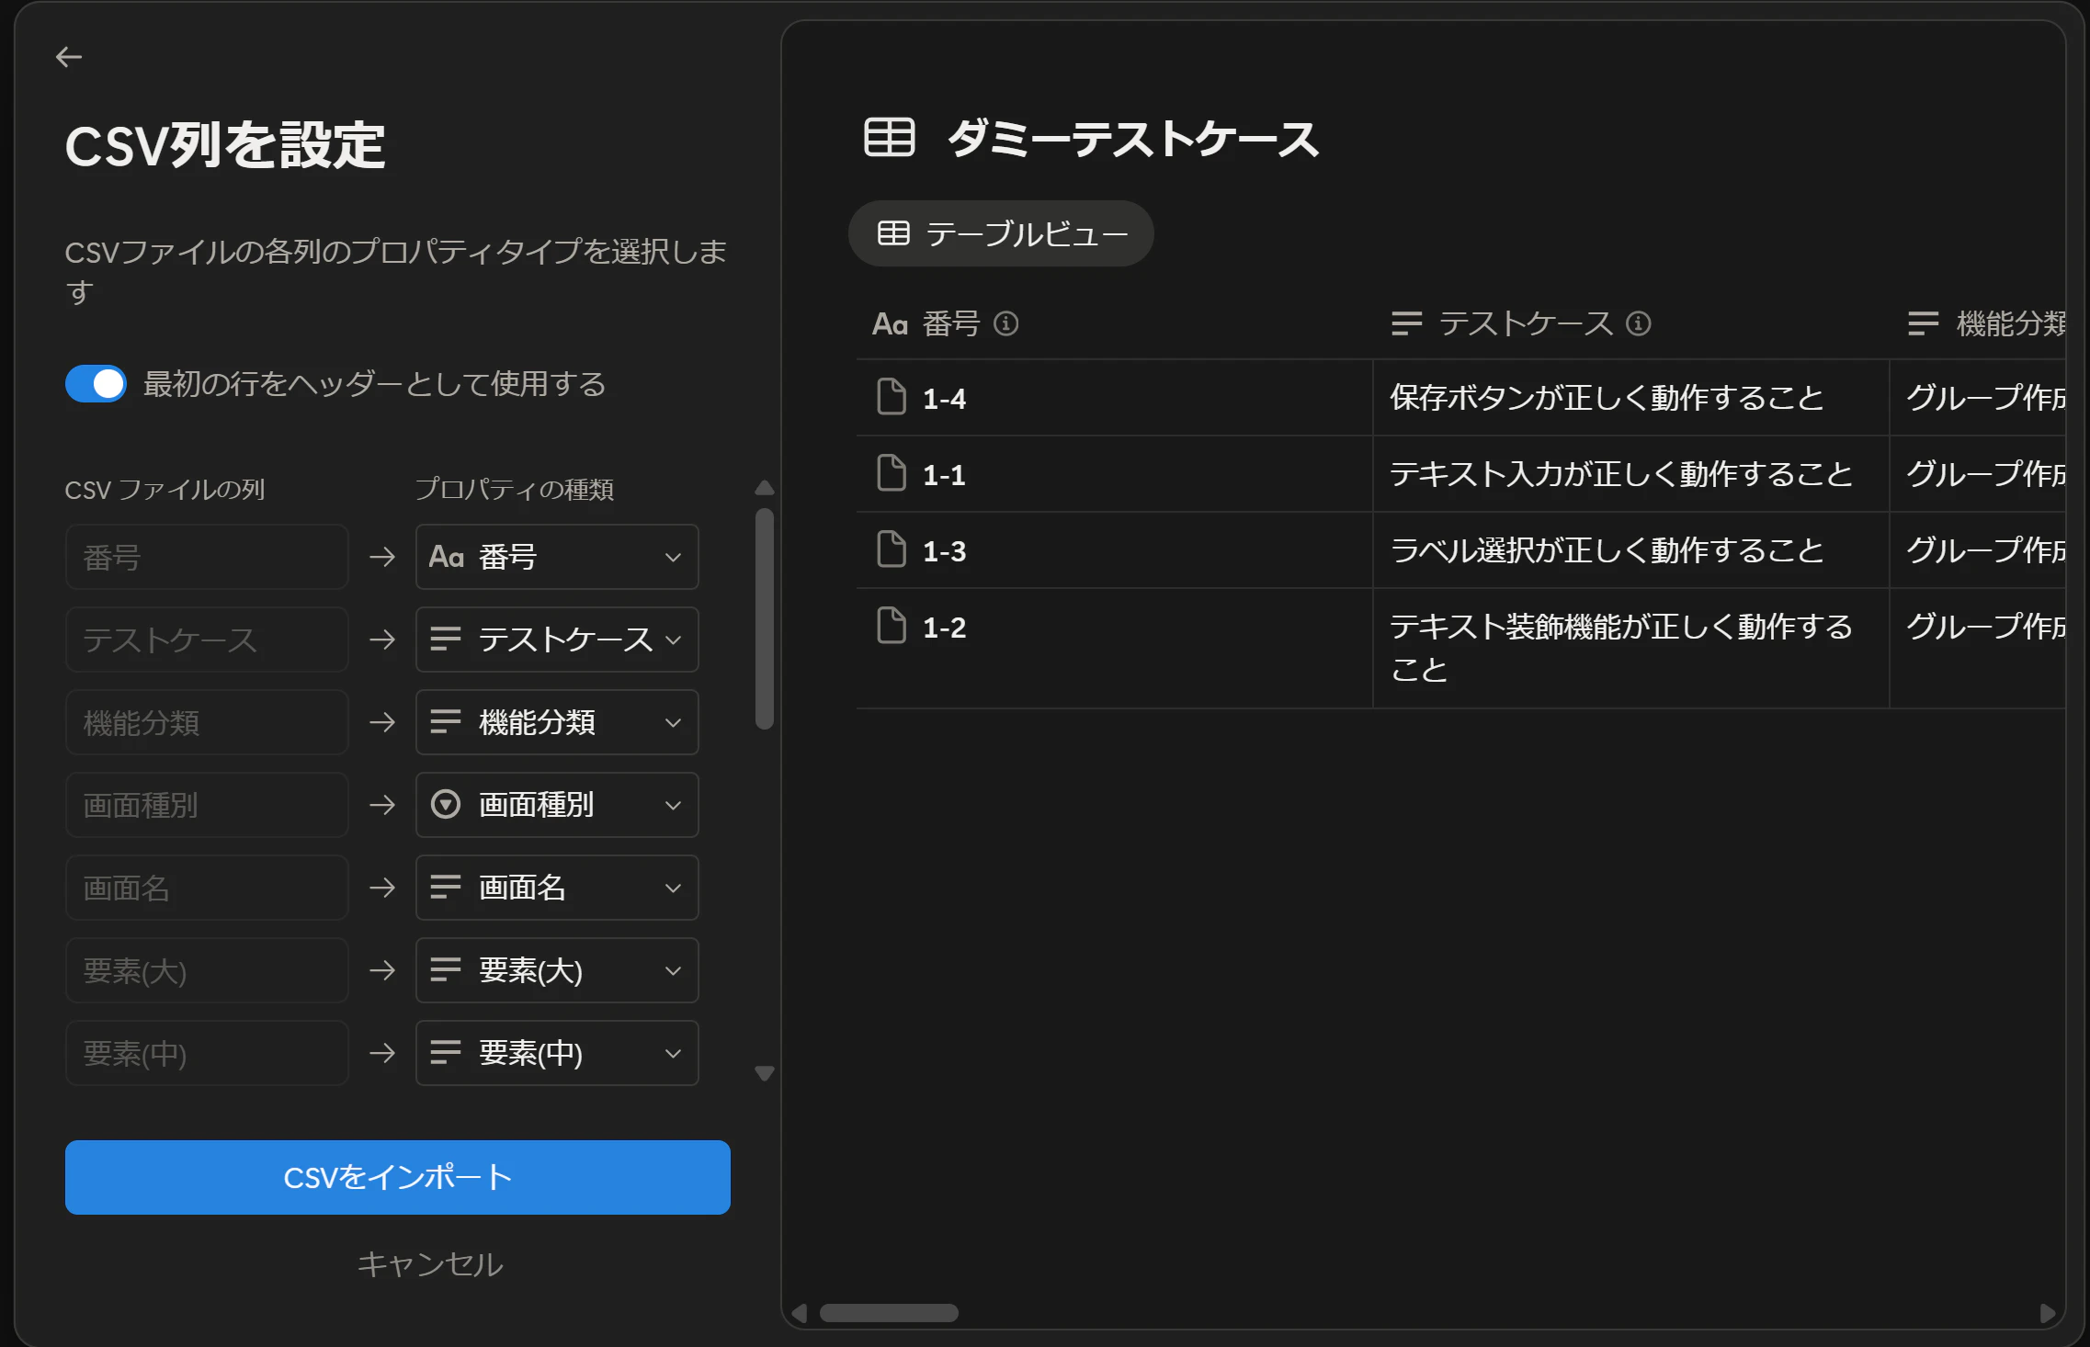Click the preview scroll-left arrow
Image resolution: width=2090 pixels, height=1347 pixels.
[800, 1313]
